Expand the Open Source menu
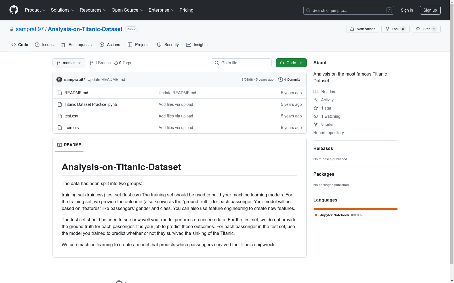This screenshot has height=283, width=454. (x=128, y=10)
